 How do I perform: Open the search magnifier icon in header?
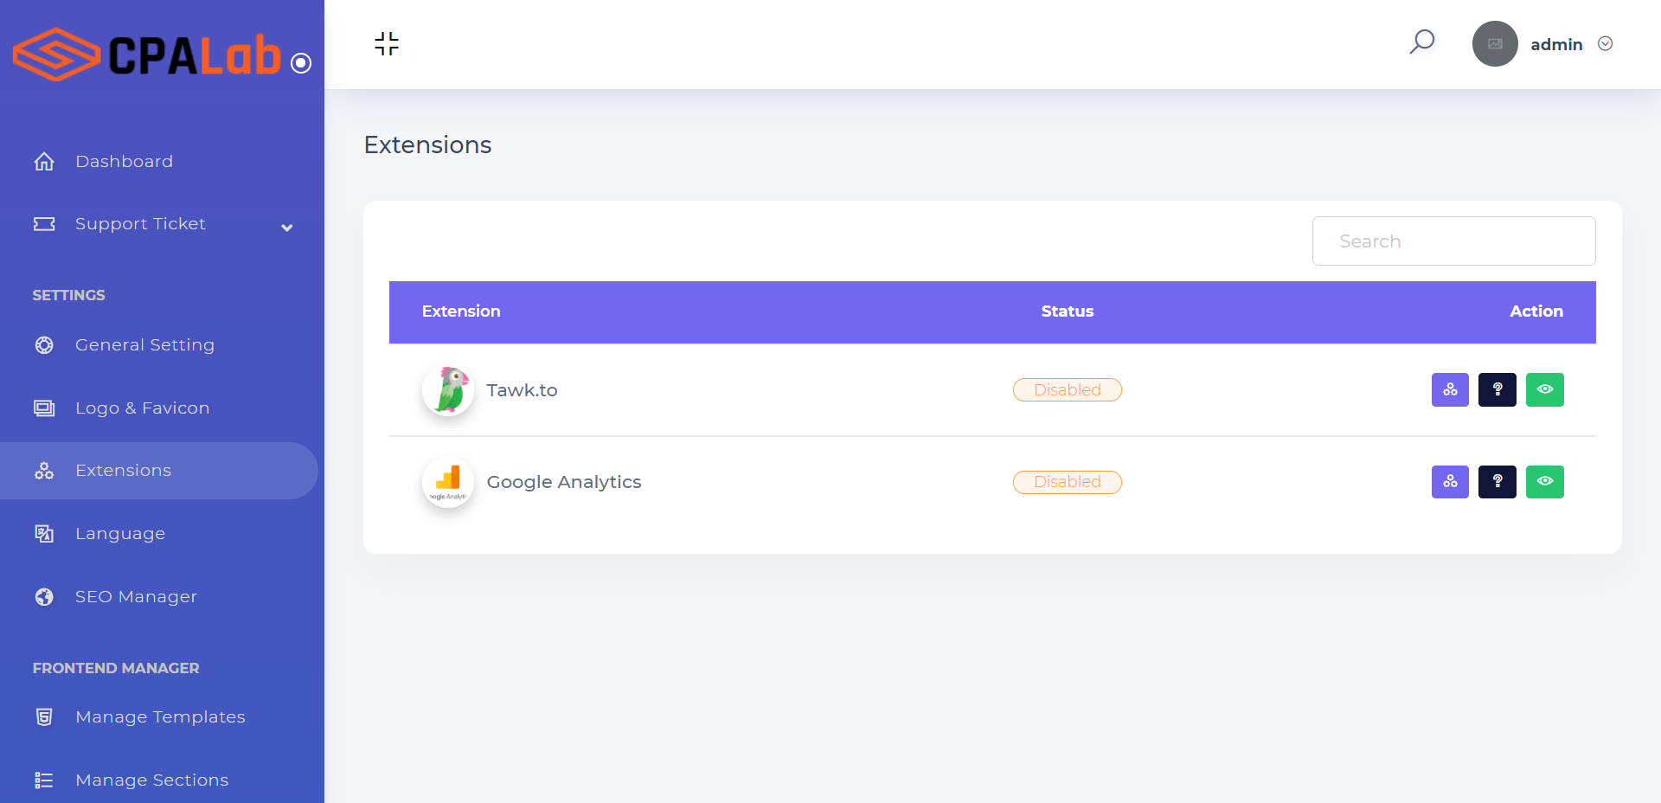1422,42
